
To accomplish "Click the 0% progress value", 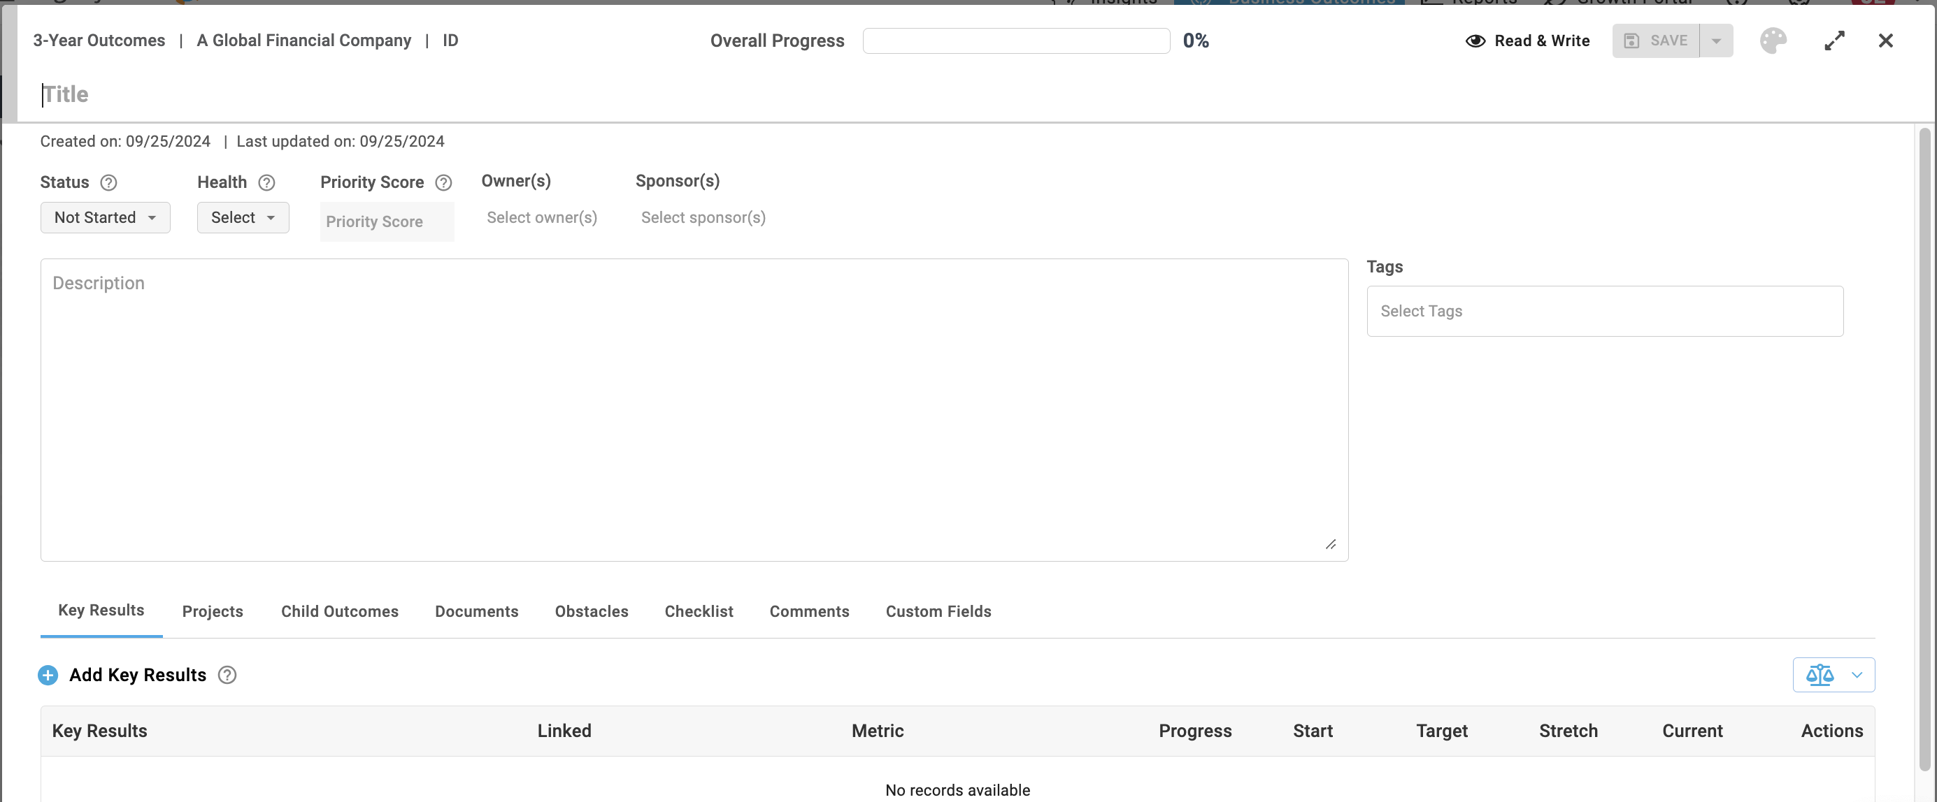I will click(1196, 41).
